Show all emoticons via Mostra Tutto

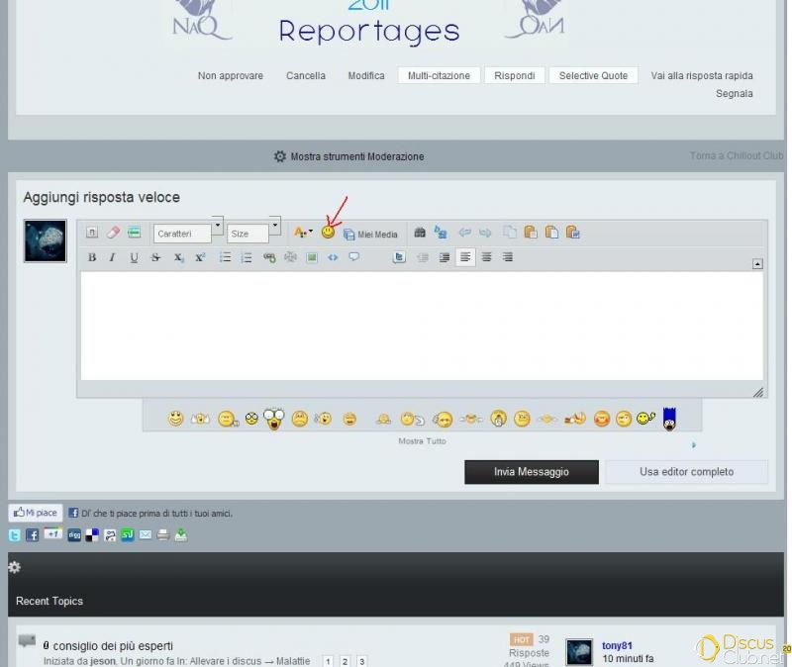[423, 441]
